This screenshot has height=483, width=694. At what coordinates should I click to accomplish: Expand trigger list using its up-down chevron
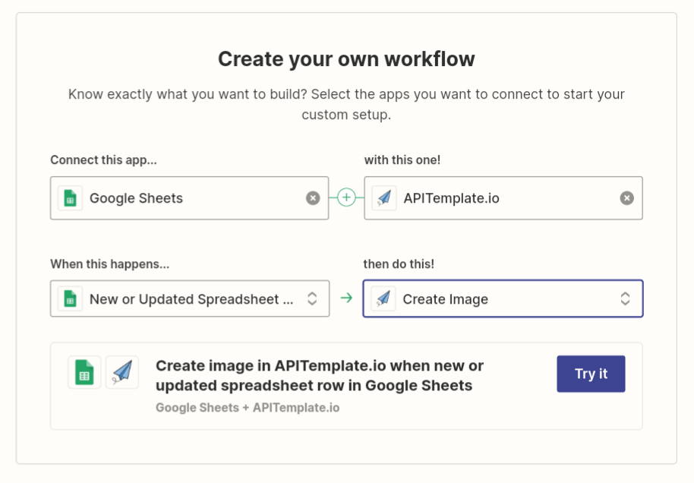point(312,298)
